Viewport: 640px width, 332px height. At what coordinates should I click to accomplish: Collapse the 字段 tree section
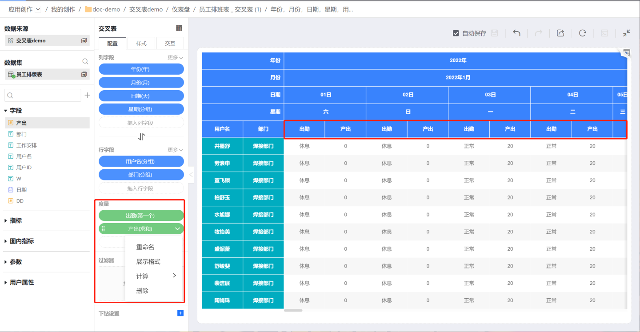click(6, 111)
